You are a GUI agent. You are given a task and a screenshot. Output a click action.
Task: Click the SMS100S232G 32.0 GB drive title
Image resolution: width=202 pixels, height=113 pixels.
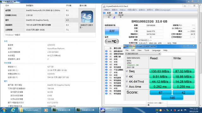[149, 21]
